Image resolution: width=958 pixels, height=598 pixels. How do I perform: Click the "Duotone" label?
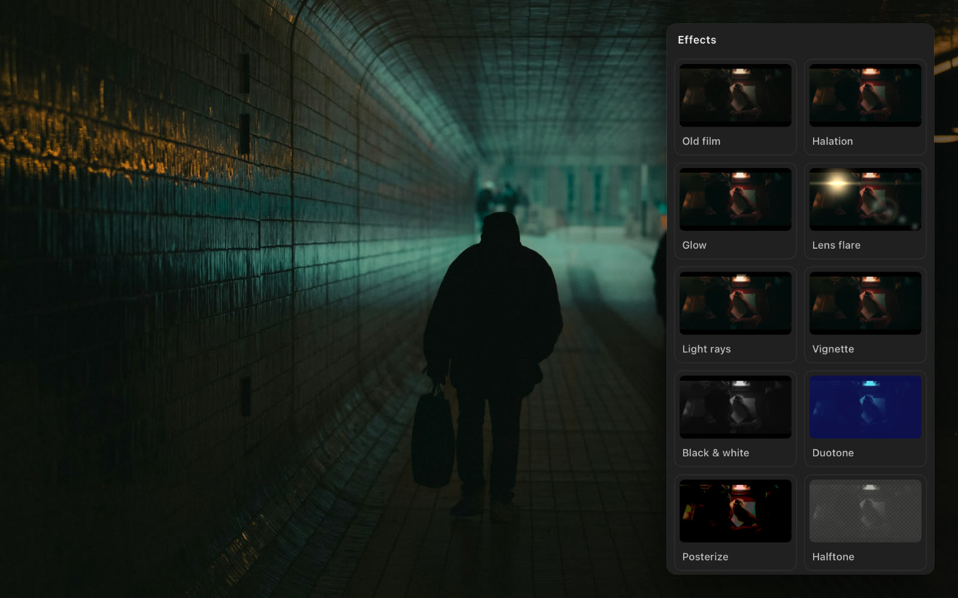coord(833,453)
